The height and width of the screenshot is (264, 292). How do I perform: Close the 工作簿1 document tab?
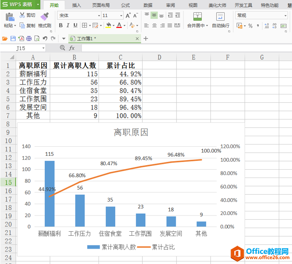point(137,38)
